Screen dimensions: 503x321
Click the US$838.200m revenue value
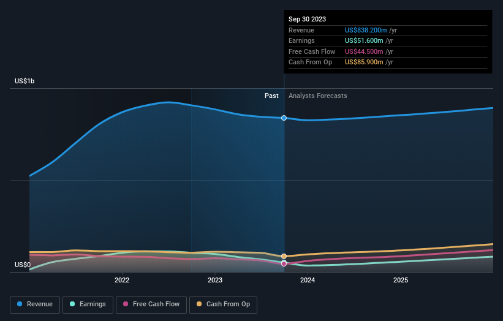pyautogui.click(x=366, y=30)
